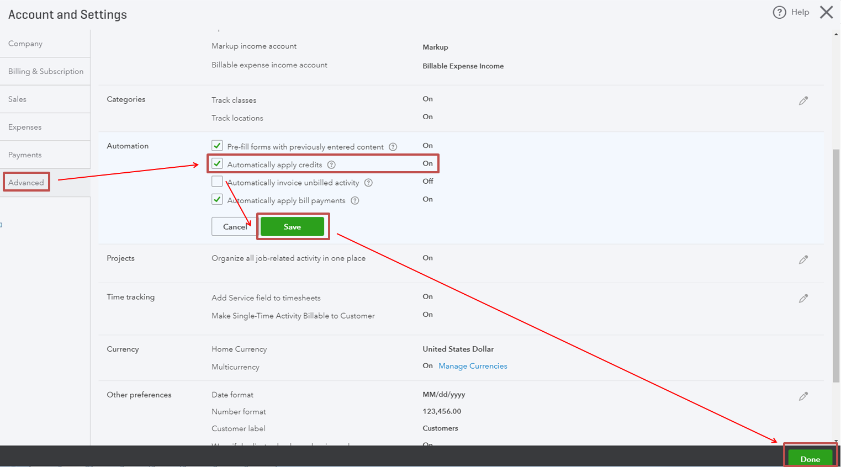
Task: Toggle Automatically apply bill payments checkbox
Action: tap(217, 199)
